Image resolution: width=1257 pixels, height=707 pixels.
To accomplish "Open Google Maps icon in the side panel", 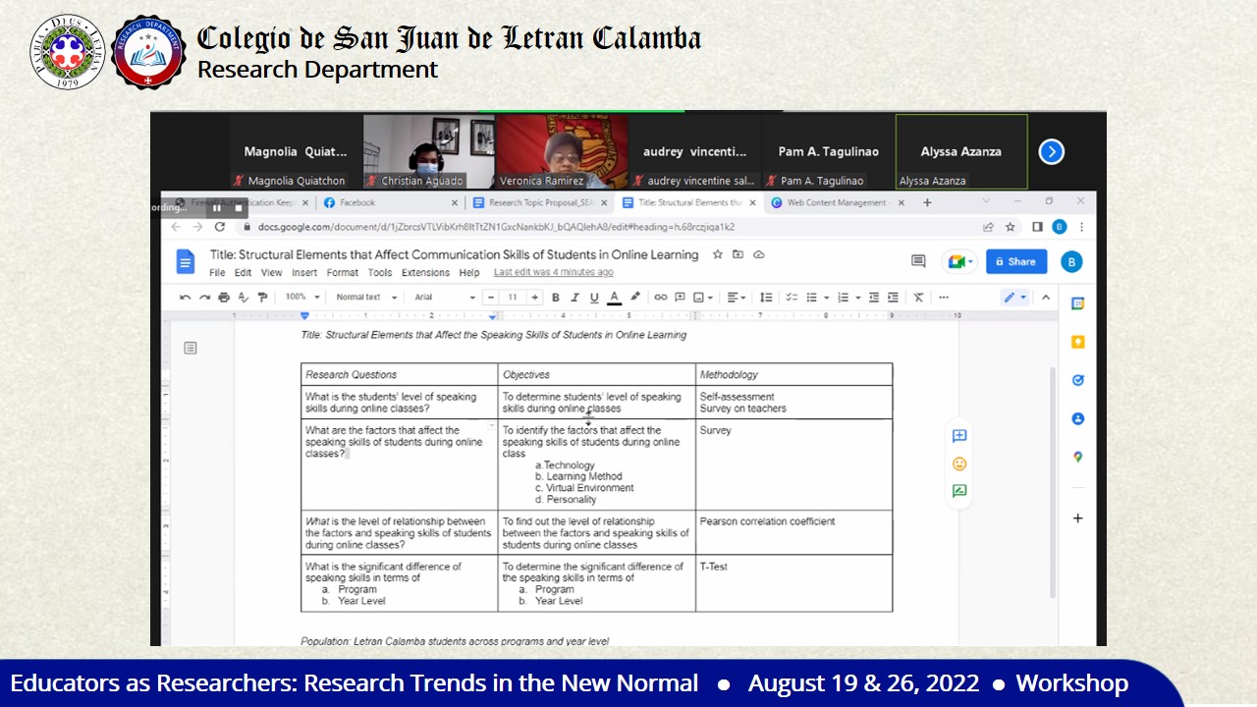I will pyautogui.click(x=1077, y=457).
